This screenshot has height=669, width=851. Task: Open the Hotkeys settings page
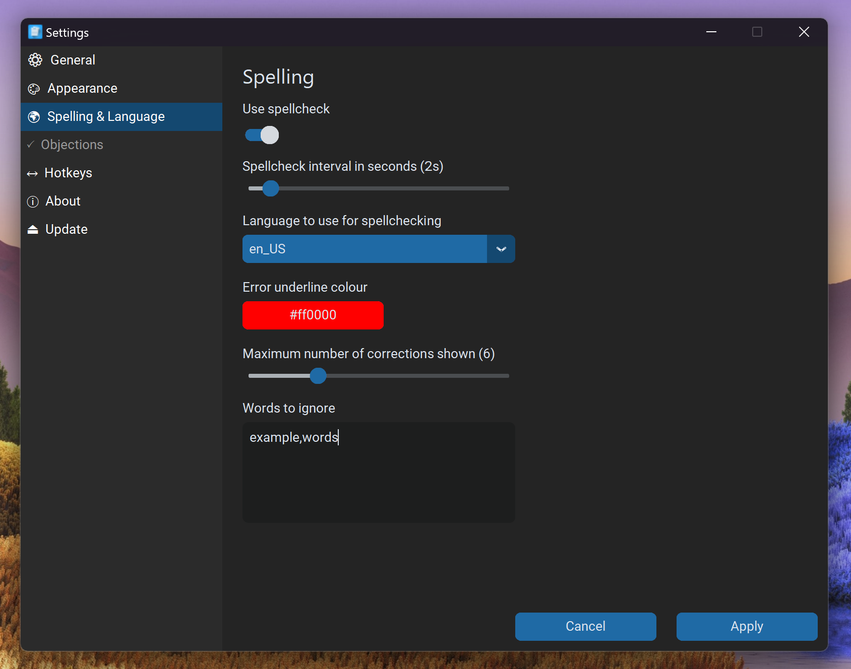click(68, 173)
